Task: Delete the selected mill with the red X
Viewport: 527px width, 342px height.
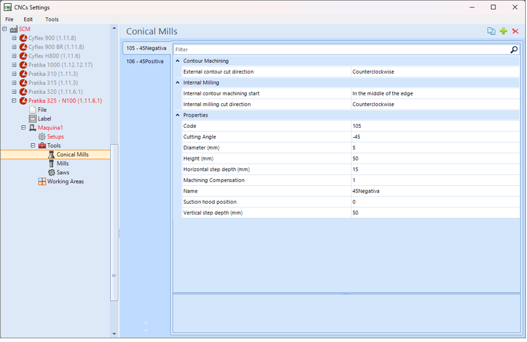Action: click(x=516, y=31)
